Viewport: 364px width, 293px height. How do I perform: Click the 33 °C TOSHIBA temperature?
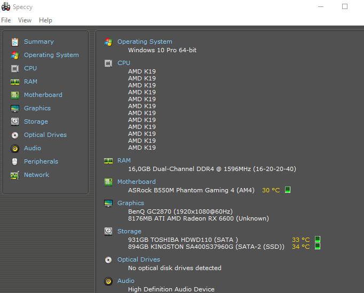[301, 240]
